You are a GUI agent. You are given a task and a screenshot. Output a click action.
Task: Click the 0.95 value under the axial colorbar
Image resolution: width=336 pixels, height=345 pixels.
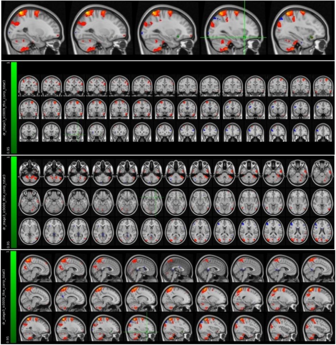(8, 244)
